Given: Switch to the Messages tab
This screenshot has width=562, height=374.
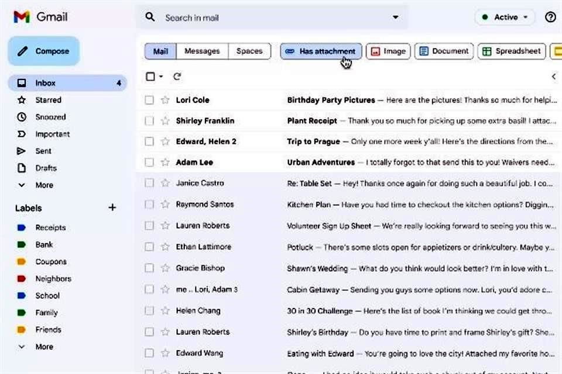Looking at the screenshot, I should click(x=202, y=51).
